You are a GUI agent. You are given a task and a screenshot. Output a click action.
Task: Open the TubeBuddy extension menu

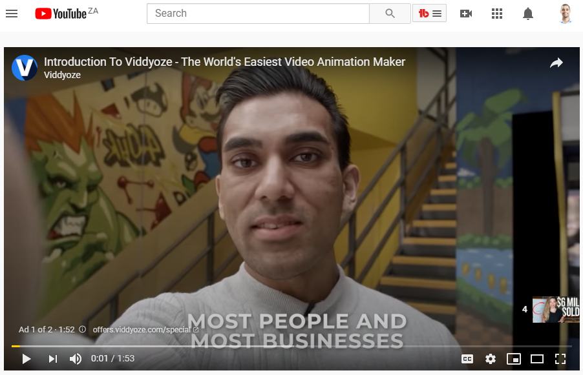(x=429, y=14)
